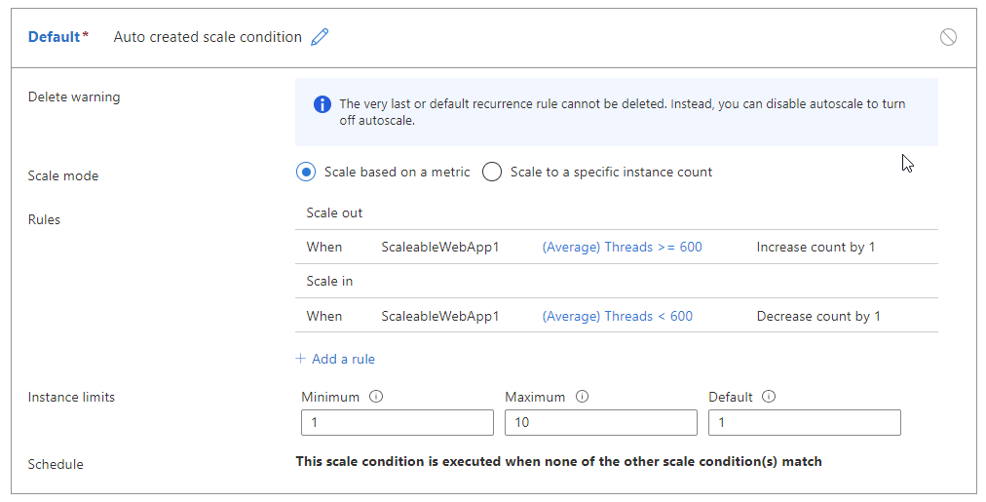Click the info icon next to Maximum
The width and height of the screenshot is (986, 502).
[582, 397]
